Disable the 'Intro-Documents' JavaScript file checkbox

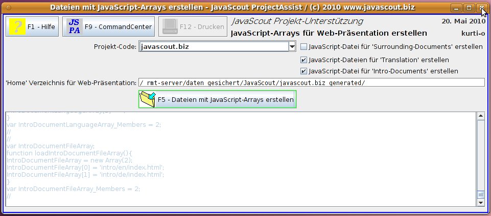click(304, 71)
